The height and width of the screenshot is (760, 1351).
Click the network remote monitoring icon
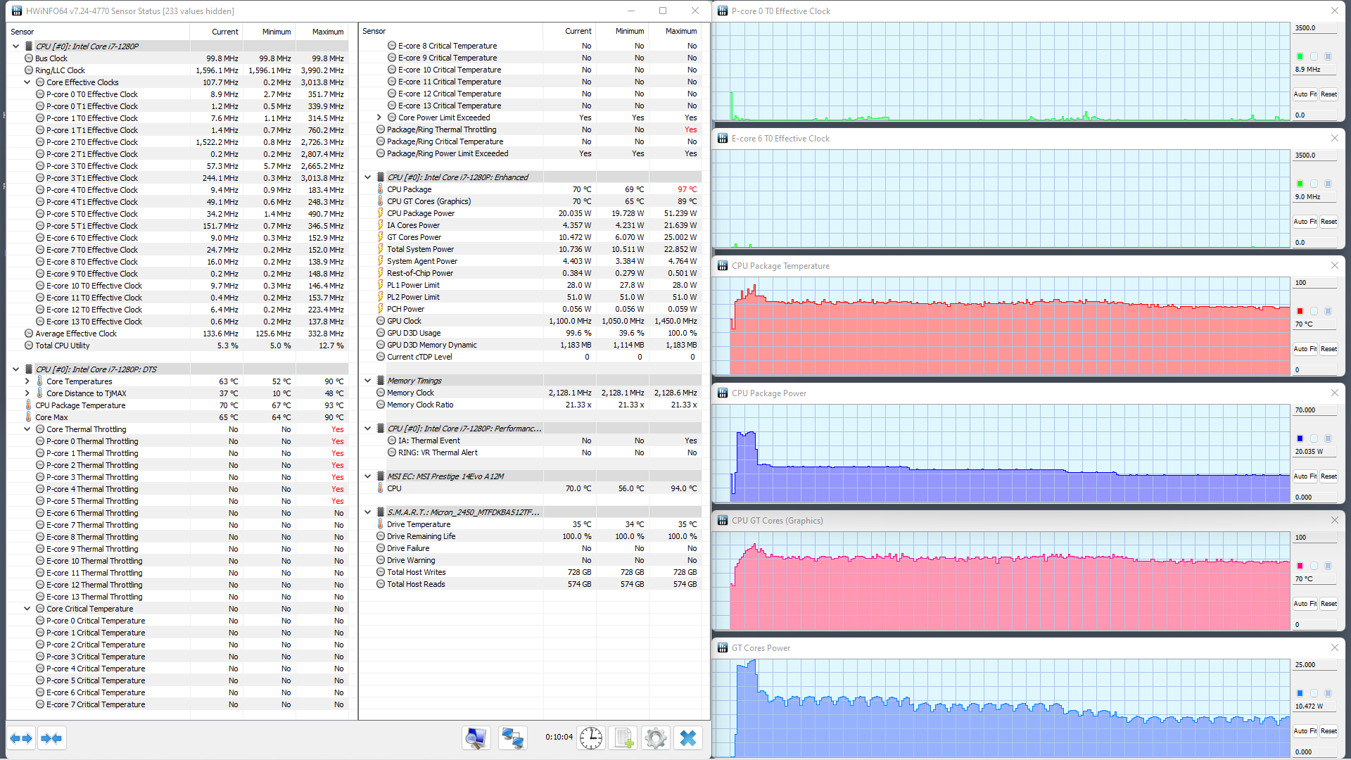[x=512, y=737]
